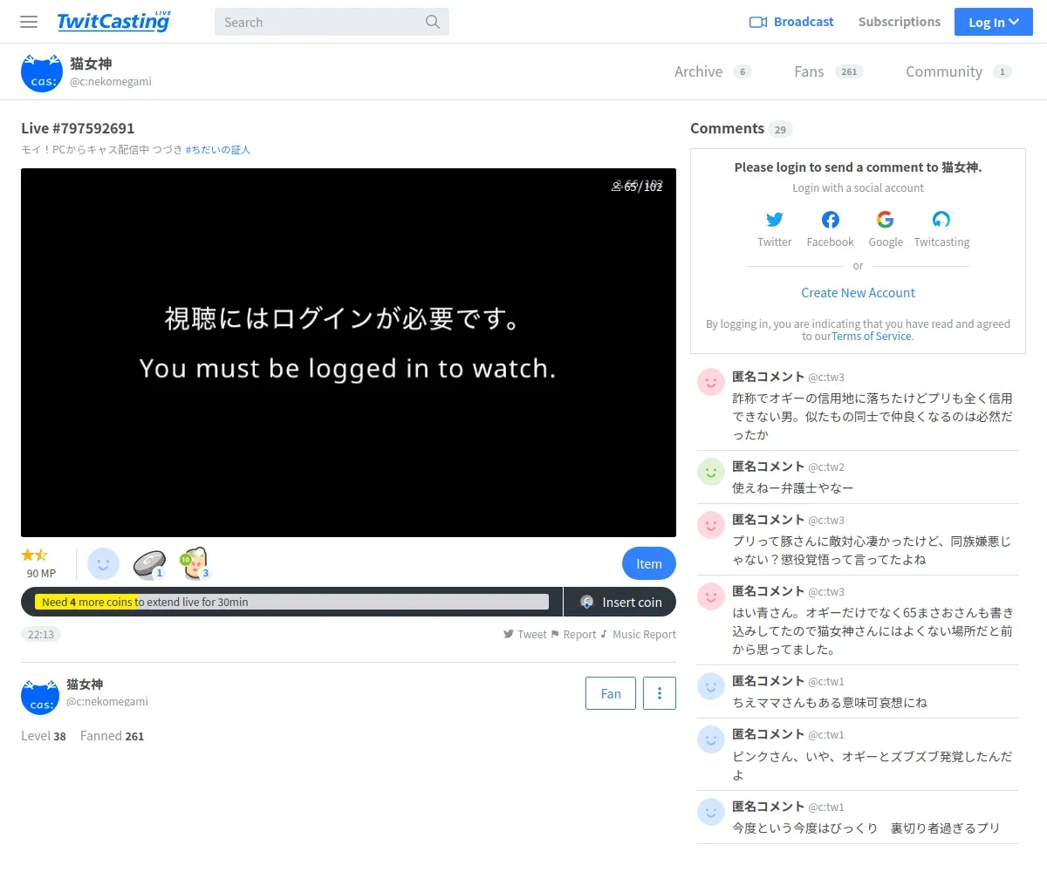Viewport: 1047px width, 872px height.
Task: Click pink avatar of comment starting 詐称でオギー
Action: [711, 382]
